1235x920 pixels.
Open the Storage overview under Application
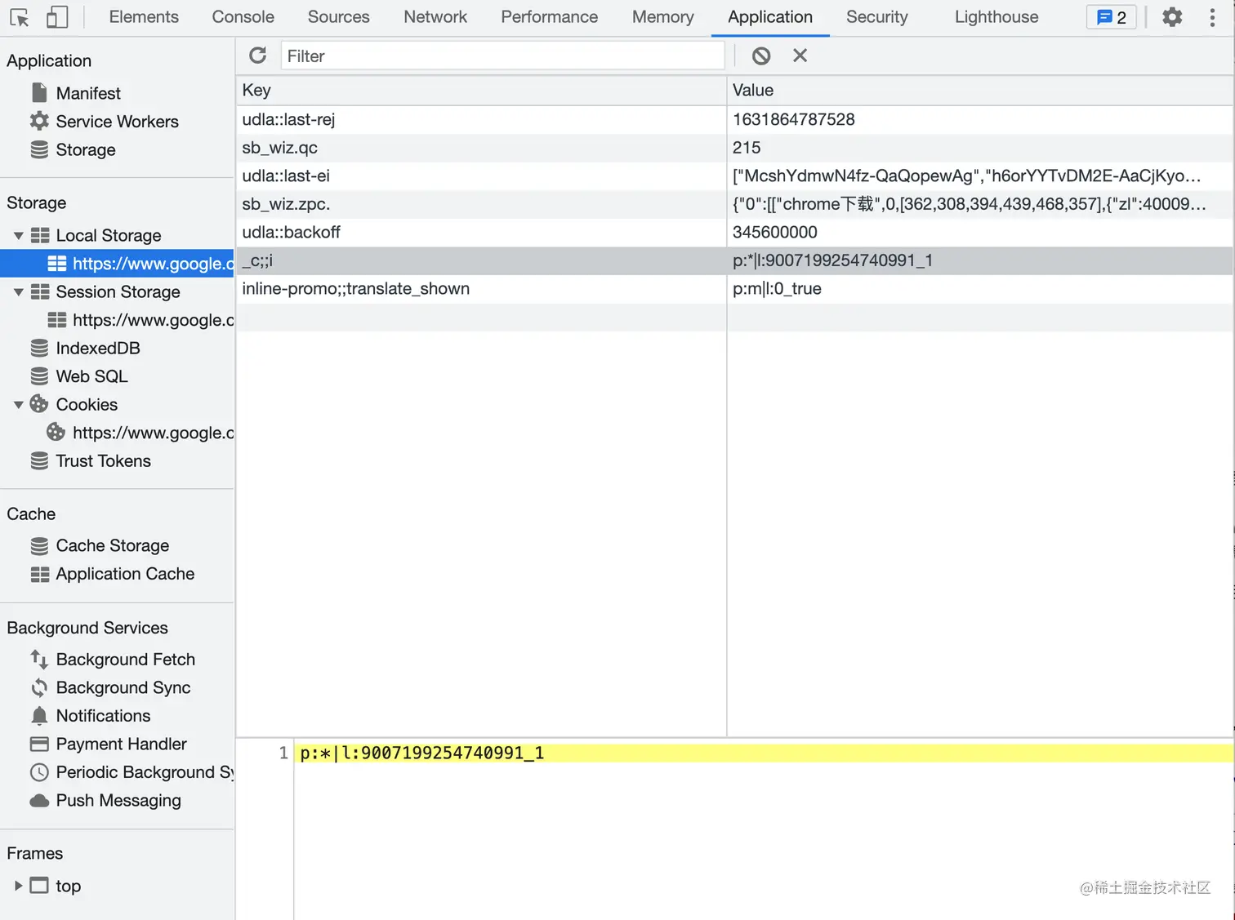(x=86, y=150)
